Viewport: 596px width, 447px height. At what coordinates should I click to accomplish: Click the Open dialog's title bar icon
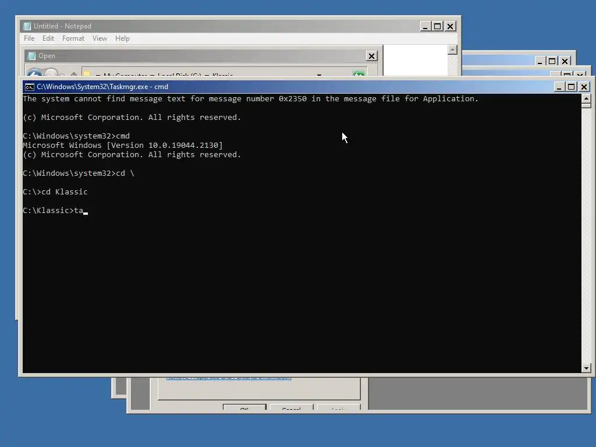pos(31,56)
